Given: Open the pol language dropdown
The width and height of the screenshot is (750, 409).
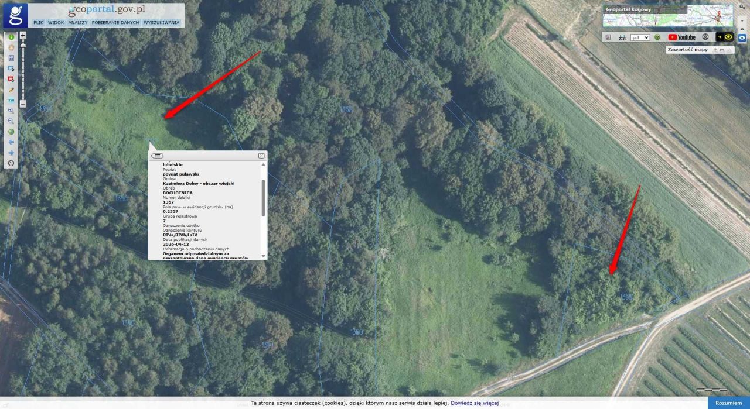Looking at the screenshot, I should coord(640,37).
